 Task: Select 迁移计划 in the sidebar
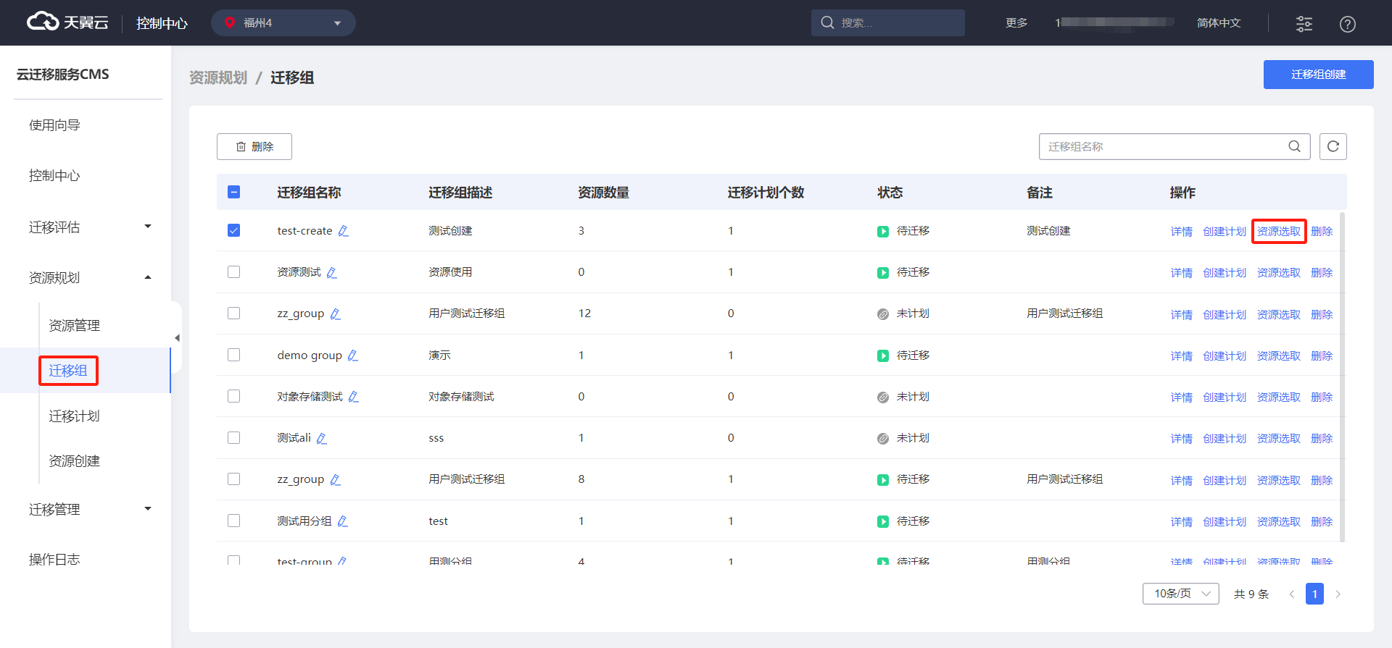pos(74,416)
